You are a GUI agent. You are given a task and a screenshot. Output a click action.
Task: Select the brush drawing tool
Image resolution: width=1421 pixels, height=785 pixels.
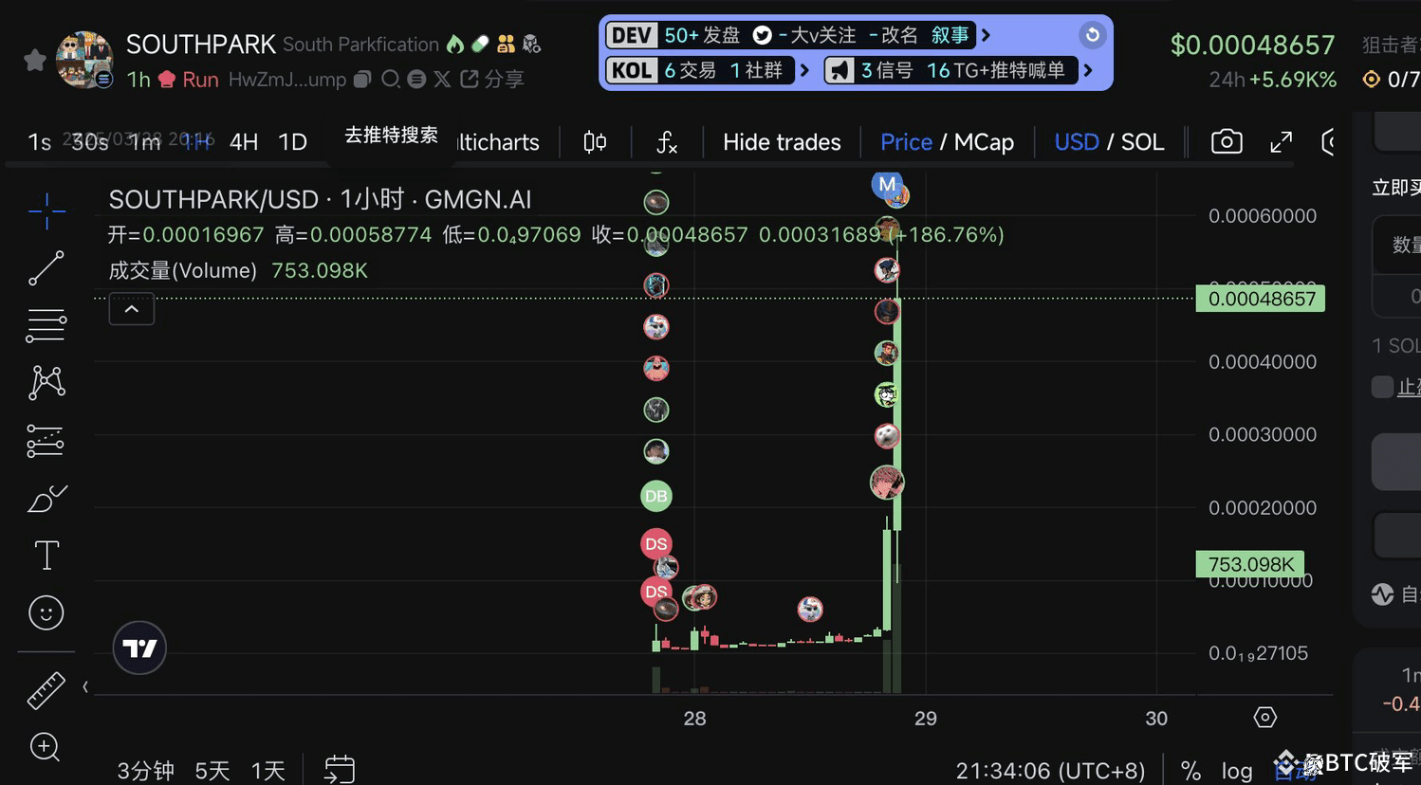[46, 498]
